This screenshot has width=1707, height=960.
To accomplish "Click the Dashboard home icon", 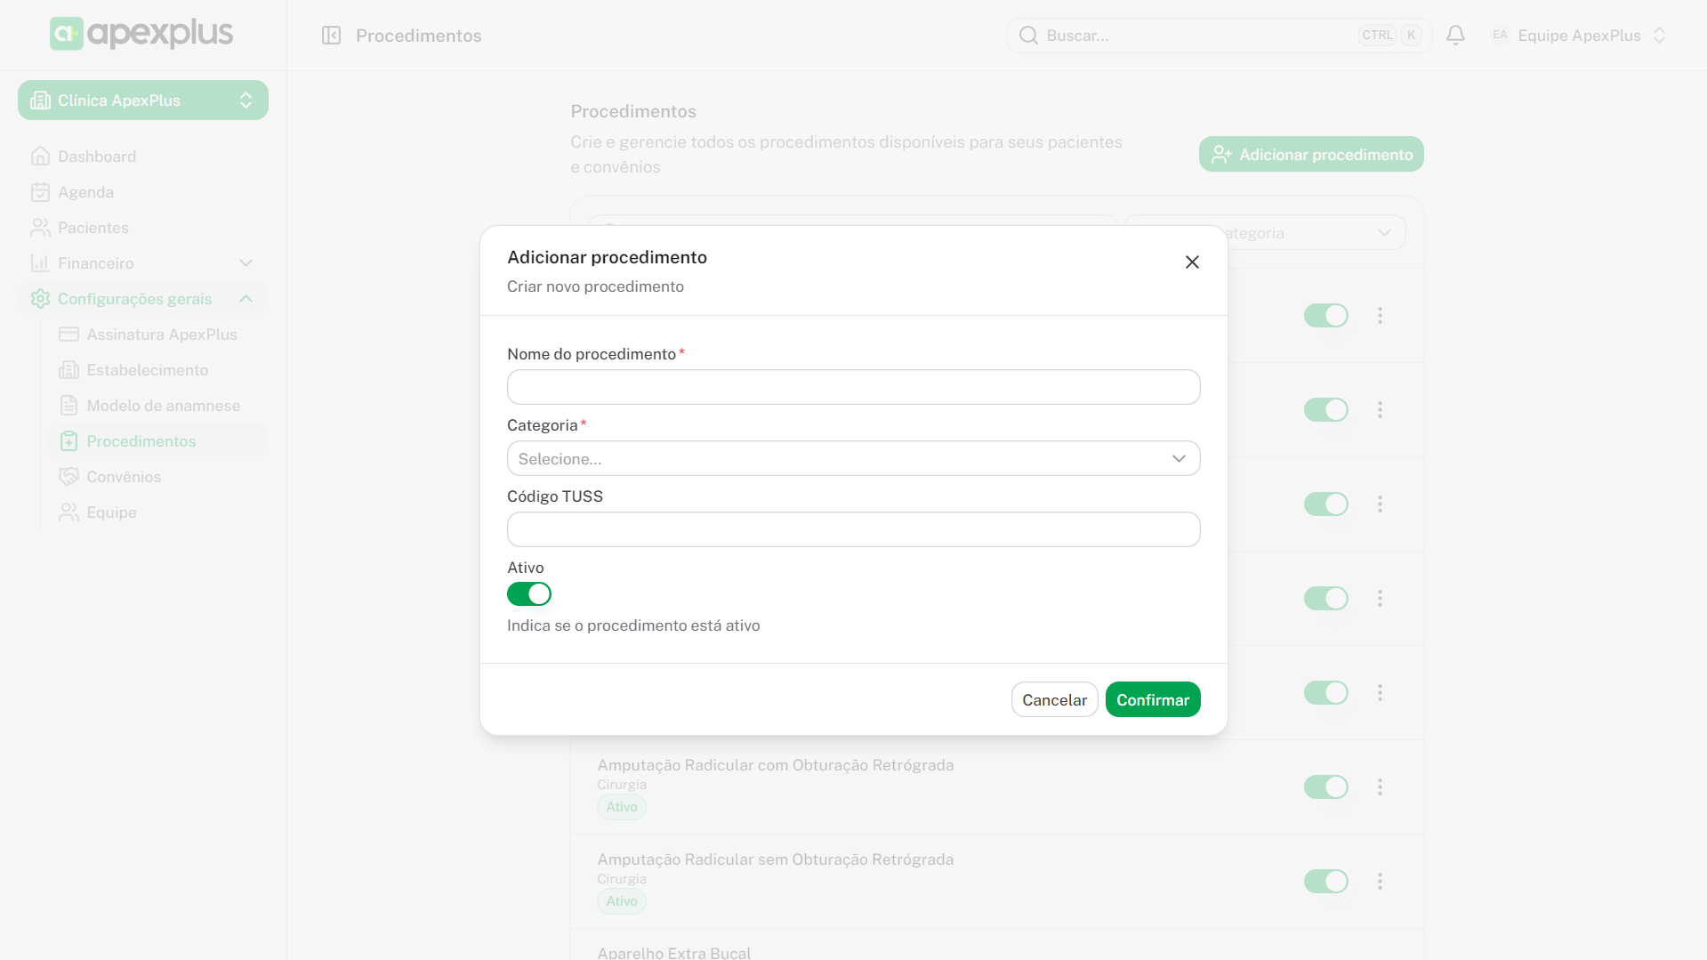I will click(40, 157).
